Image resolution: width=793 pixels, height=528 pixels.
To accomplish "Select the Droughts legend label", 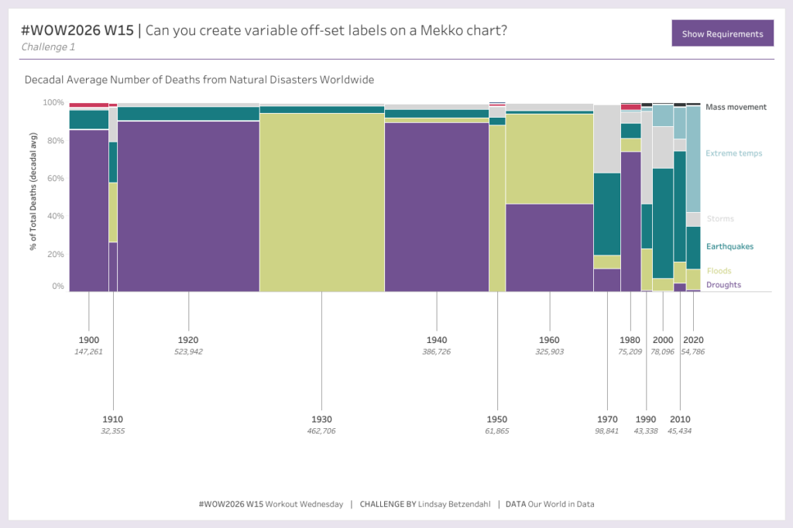I will pos(723,285).
